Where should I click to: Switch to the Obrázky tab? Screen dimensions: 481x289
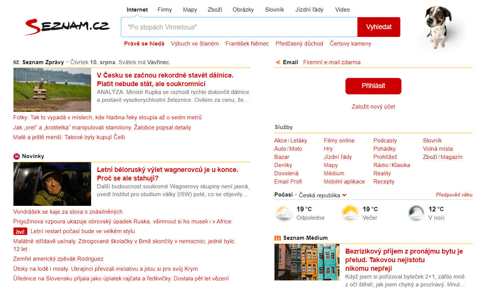[x=243, y=10]
